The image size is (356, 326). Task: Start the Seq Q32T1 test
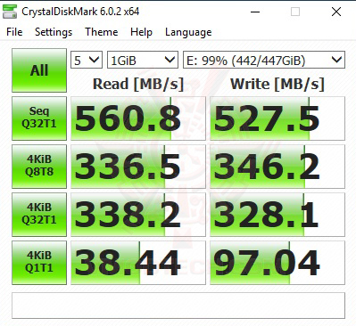(39, 118)
